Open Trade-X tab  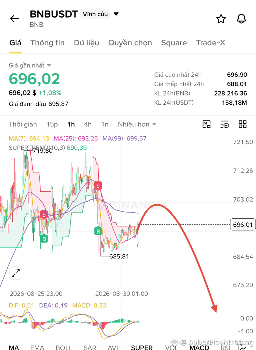point(211,43)
